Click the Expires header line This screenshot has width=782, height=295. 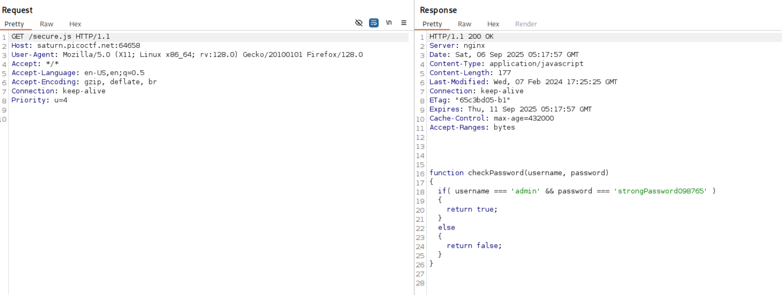[510, 109]
